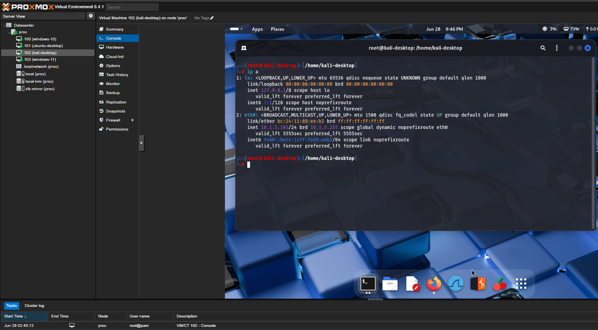This screenshot has width=598, height=330.
Task: Open Burp Suite from the dock
Action: [x=477, y=283]
